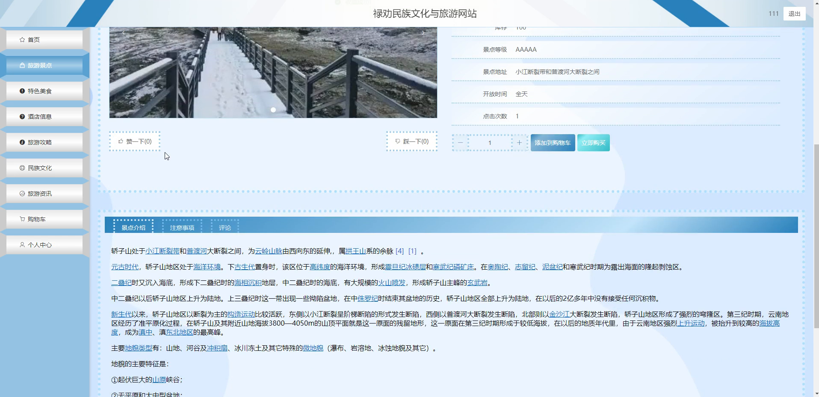Click AAAAA rating value text
Image resolution: width=819 pixels, height=397 pixels.
[526, 50]
